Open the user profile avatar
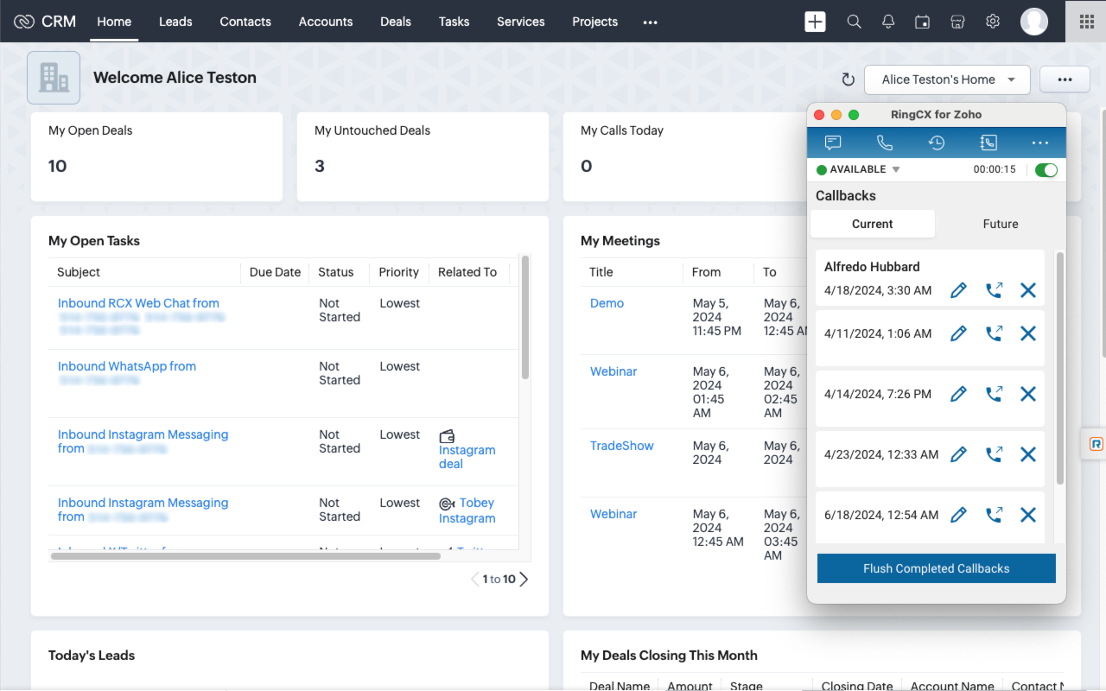Image resolution: width=1106 pixels, height=691 pixels. (x=1034, y=22)
